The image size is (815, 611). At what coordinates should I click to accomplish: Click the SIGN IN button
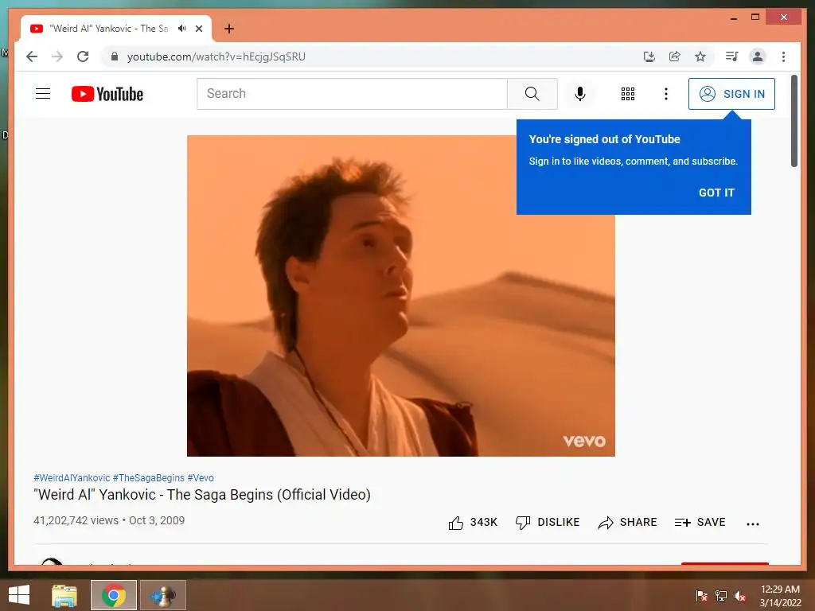point(731,94)
